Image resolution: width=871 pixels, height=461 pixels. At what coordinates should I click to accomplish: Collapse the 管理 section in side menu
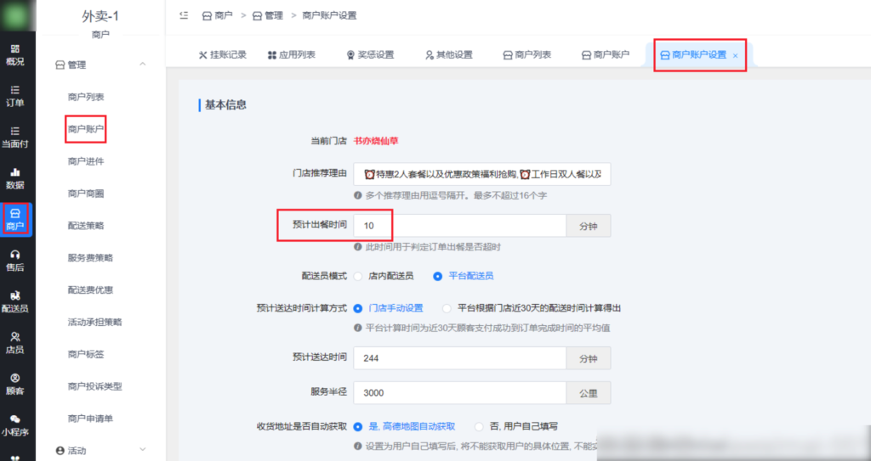pyautogui.click(x=143, y=65)
